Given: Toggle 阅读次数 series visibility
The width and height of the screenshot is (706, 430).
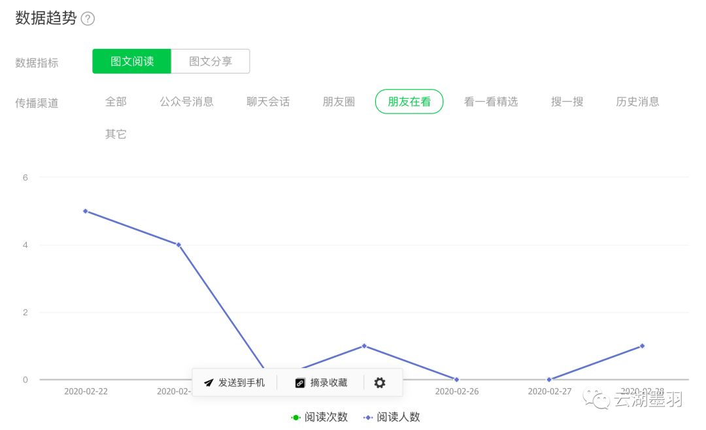Looking at the screenshot, I should pyautogui.click(x=320, y=417).
